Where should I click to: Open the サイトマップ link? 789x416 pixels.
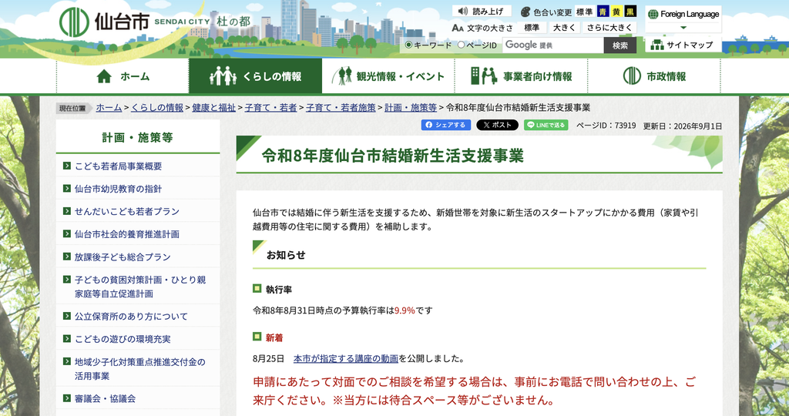683,45
